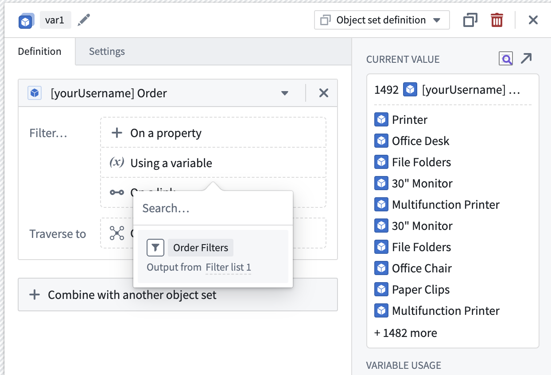Open the Object set definition dropdown
The width and height of the screenshot is (551, 375).
381,20
